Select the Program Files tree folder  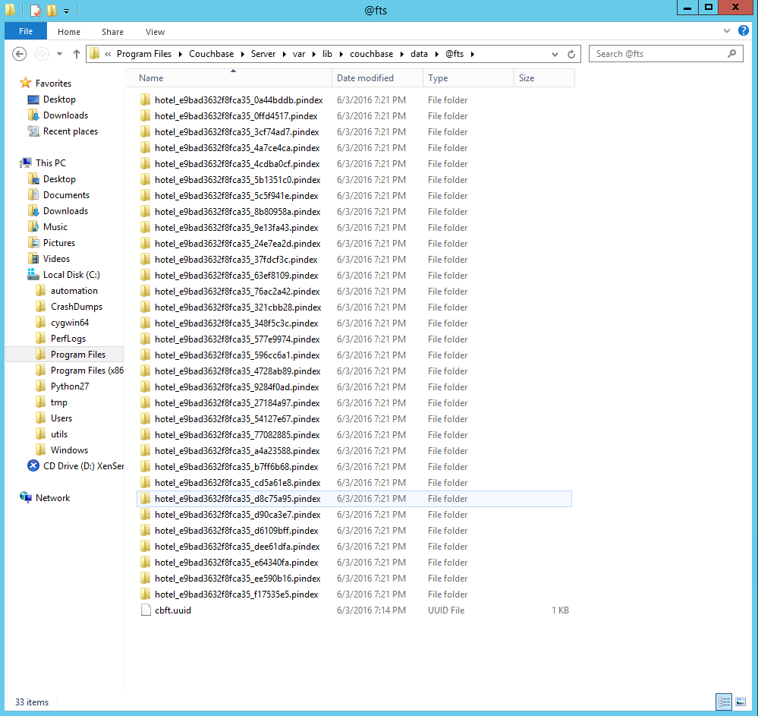tap(77, 355)
